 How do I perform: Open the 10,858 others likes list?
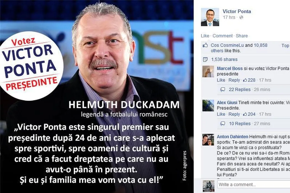(239, 48)
